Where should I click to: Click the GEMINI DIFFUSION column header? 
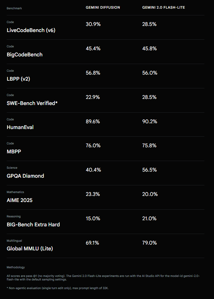pyautogui.click(x=103, y=7)
